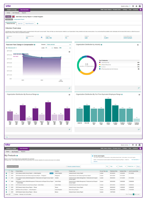This screenshot has width=146, height=201.
Task: Open hamburger menu of Organization Distribution by Industry chart
Action: click(138, 45)
